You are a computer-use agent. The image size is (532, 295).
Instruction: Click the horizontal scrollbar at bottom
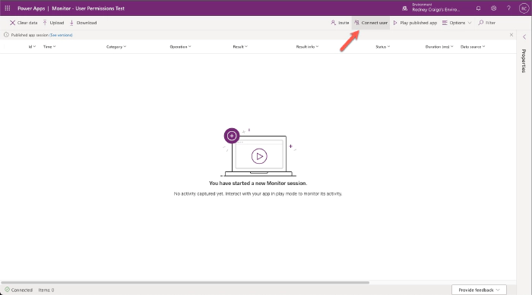[x=185, y=282]
